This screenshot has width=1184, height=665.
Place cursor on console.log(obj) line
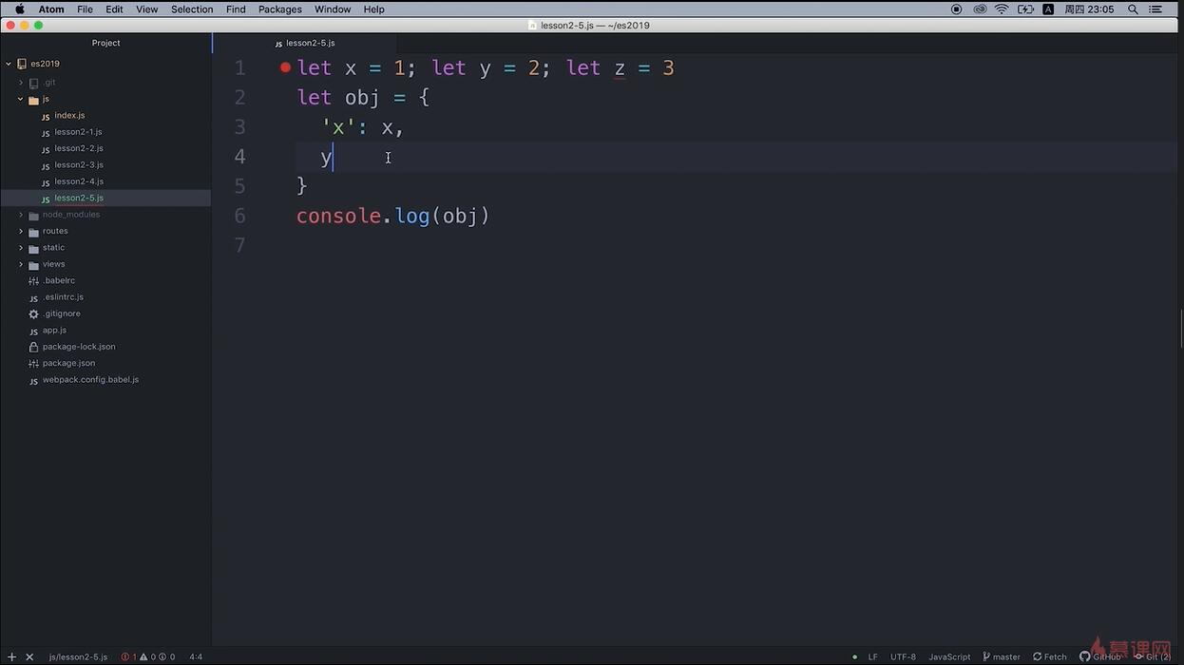pos(393,216)
